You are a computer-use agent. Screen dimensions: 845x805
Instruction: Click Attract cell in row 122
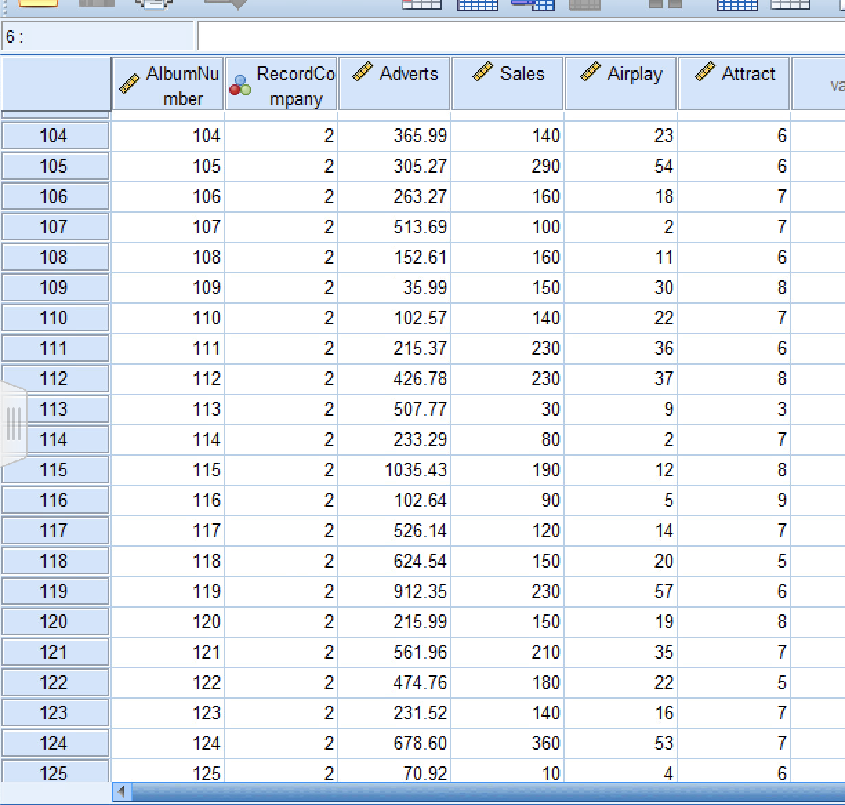pyautogui.click(x=734, y=682)
